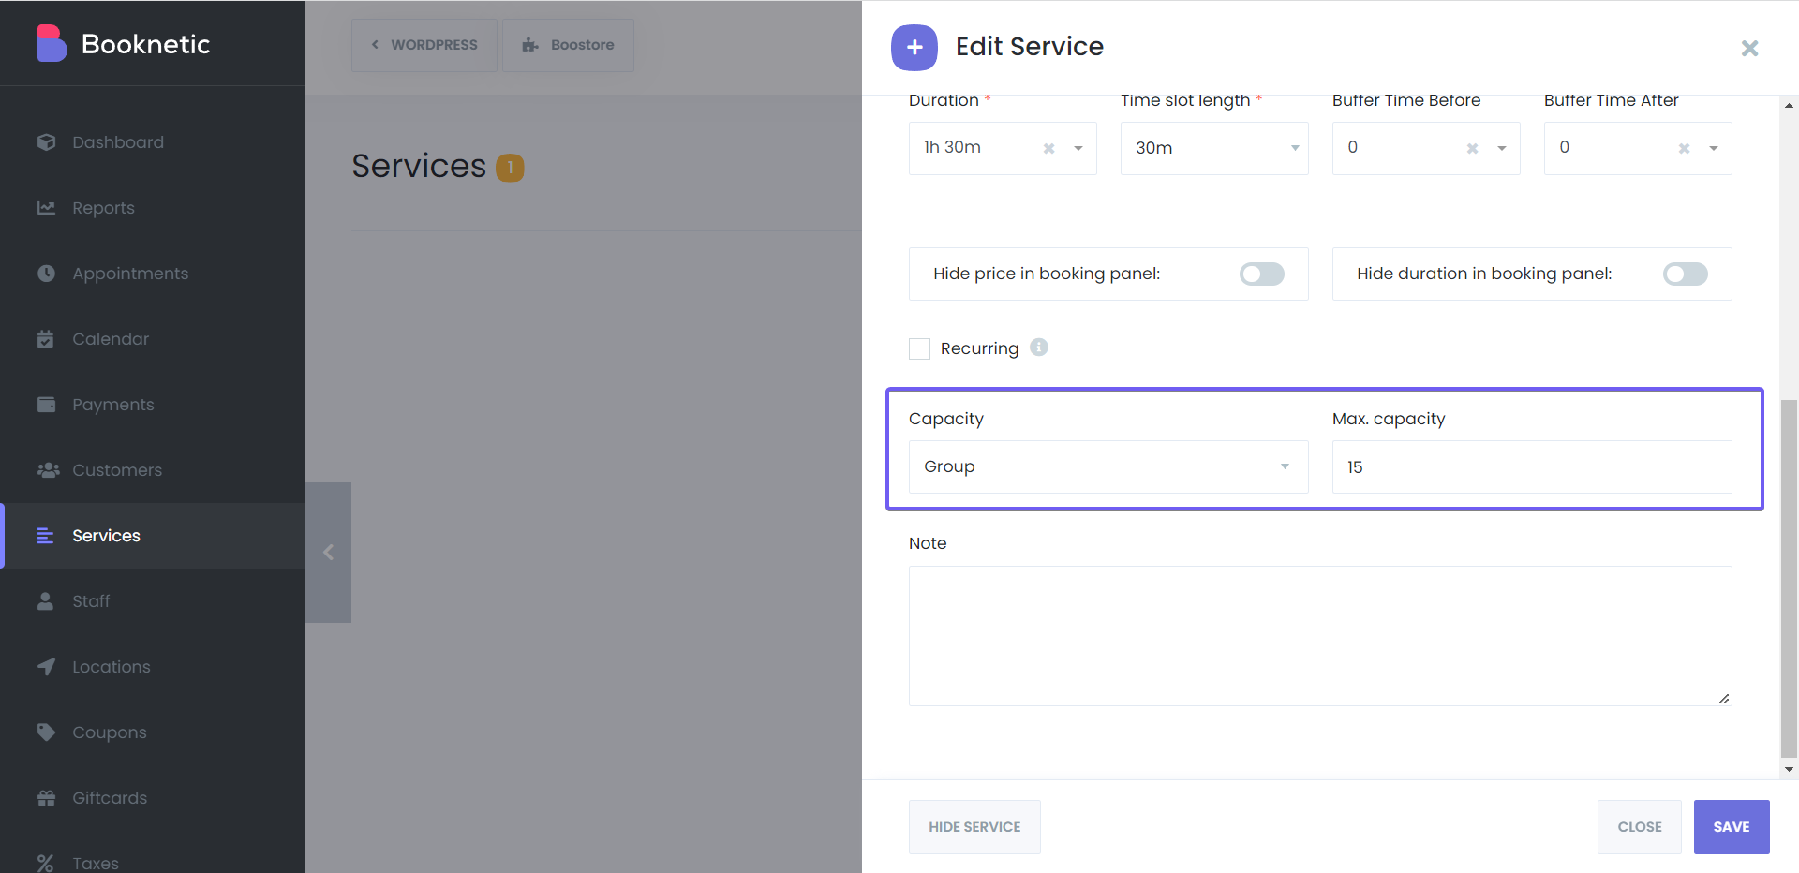Click the Locations arrow icon

pyautogui.click(x=46, y=667)
